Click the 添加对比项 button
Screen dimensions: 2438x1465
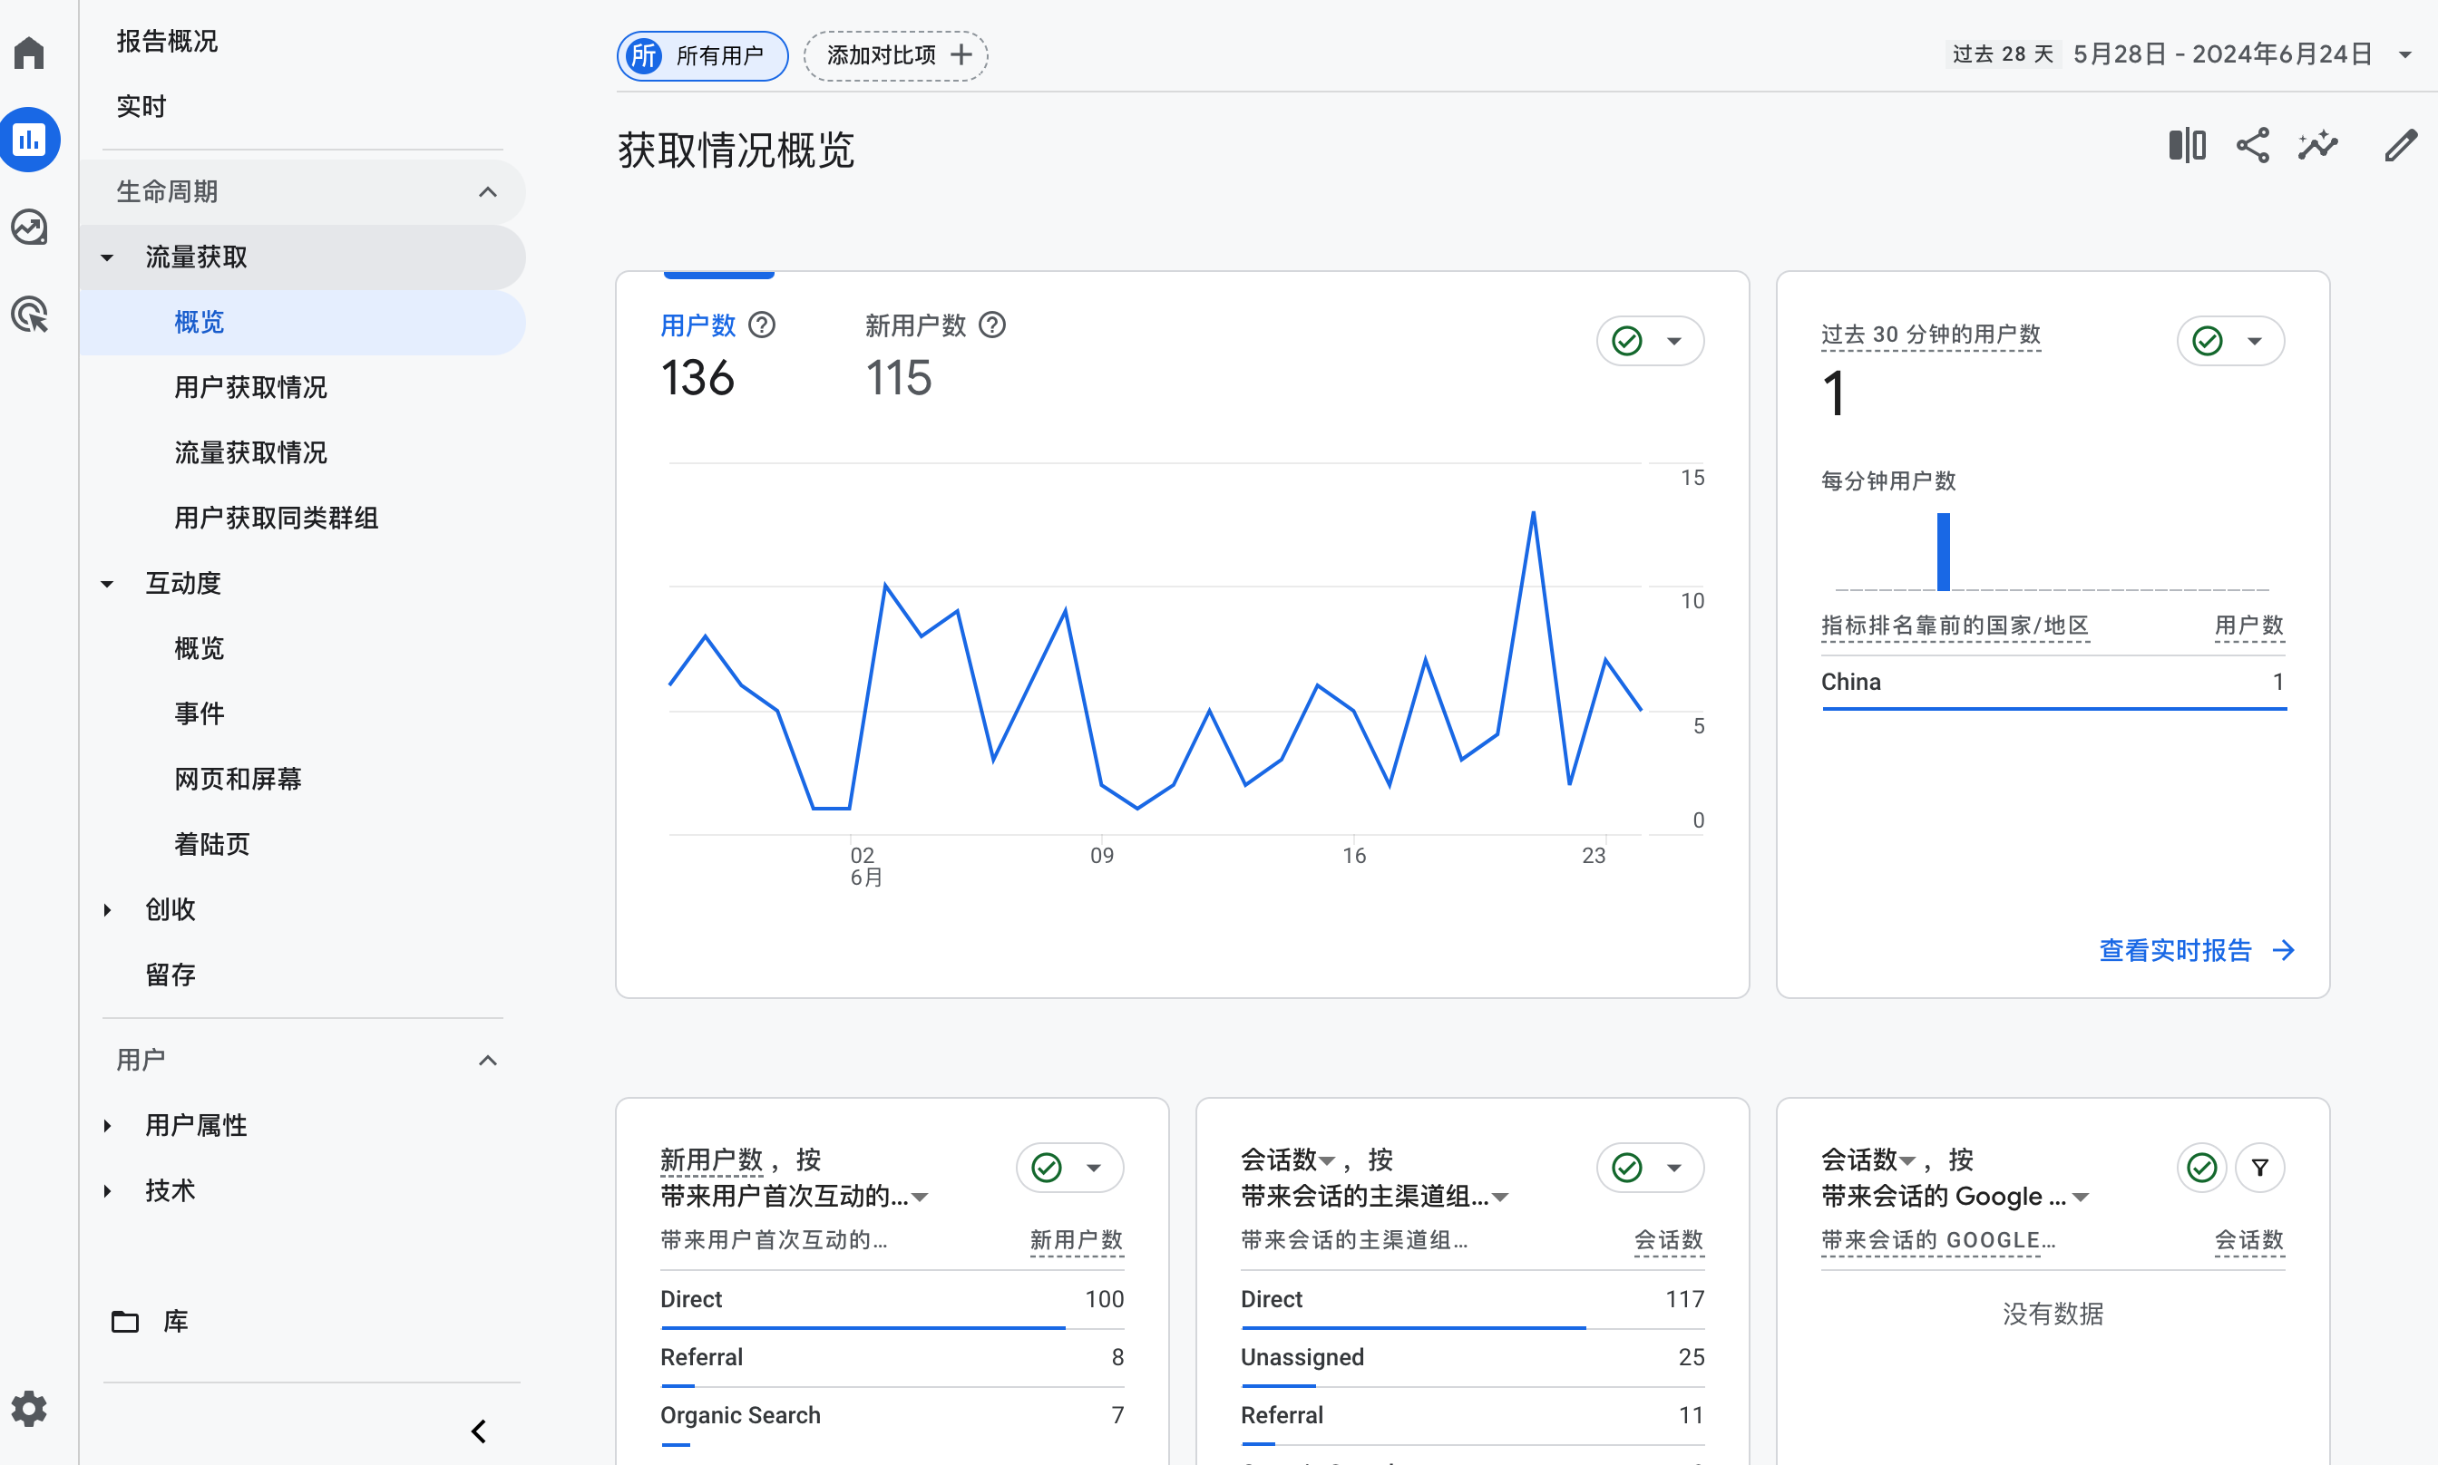pyautogui.click(x=897, y=55)
